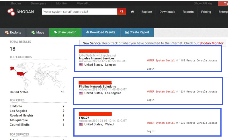Filter by Los Angeles in Top Cities
This screenshot has height=140, width=229.
click(x=18, y=111)
